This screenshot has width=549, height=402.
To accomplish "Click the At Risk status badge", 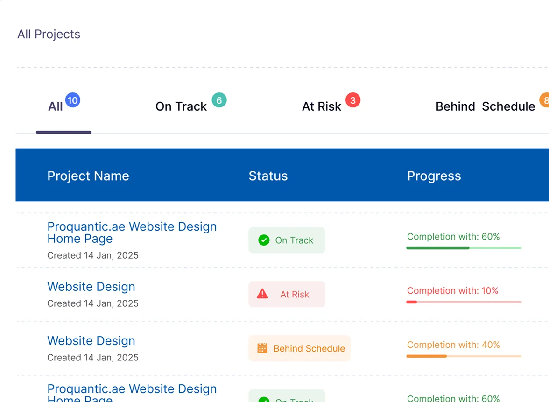I will 287,294.
